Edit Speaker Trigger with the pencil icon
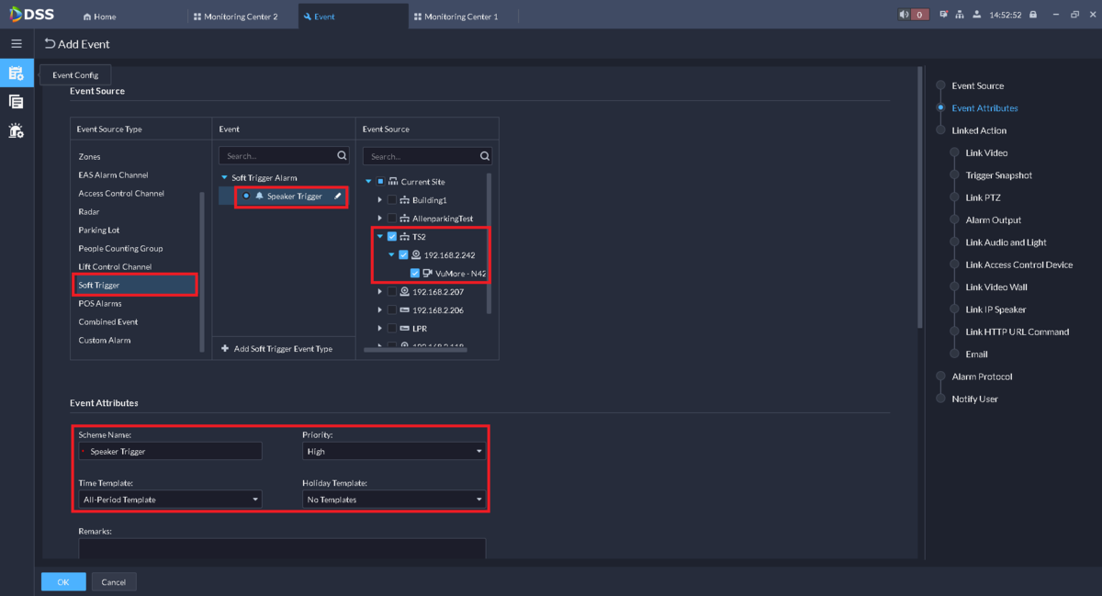 [338, 197]
